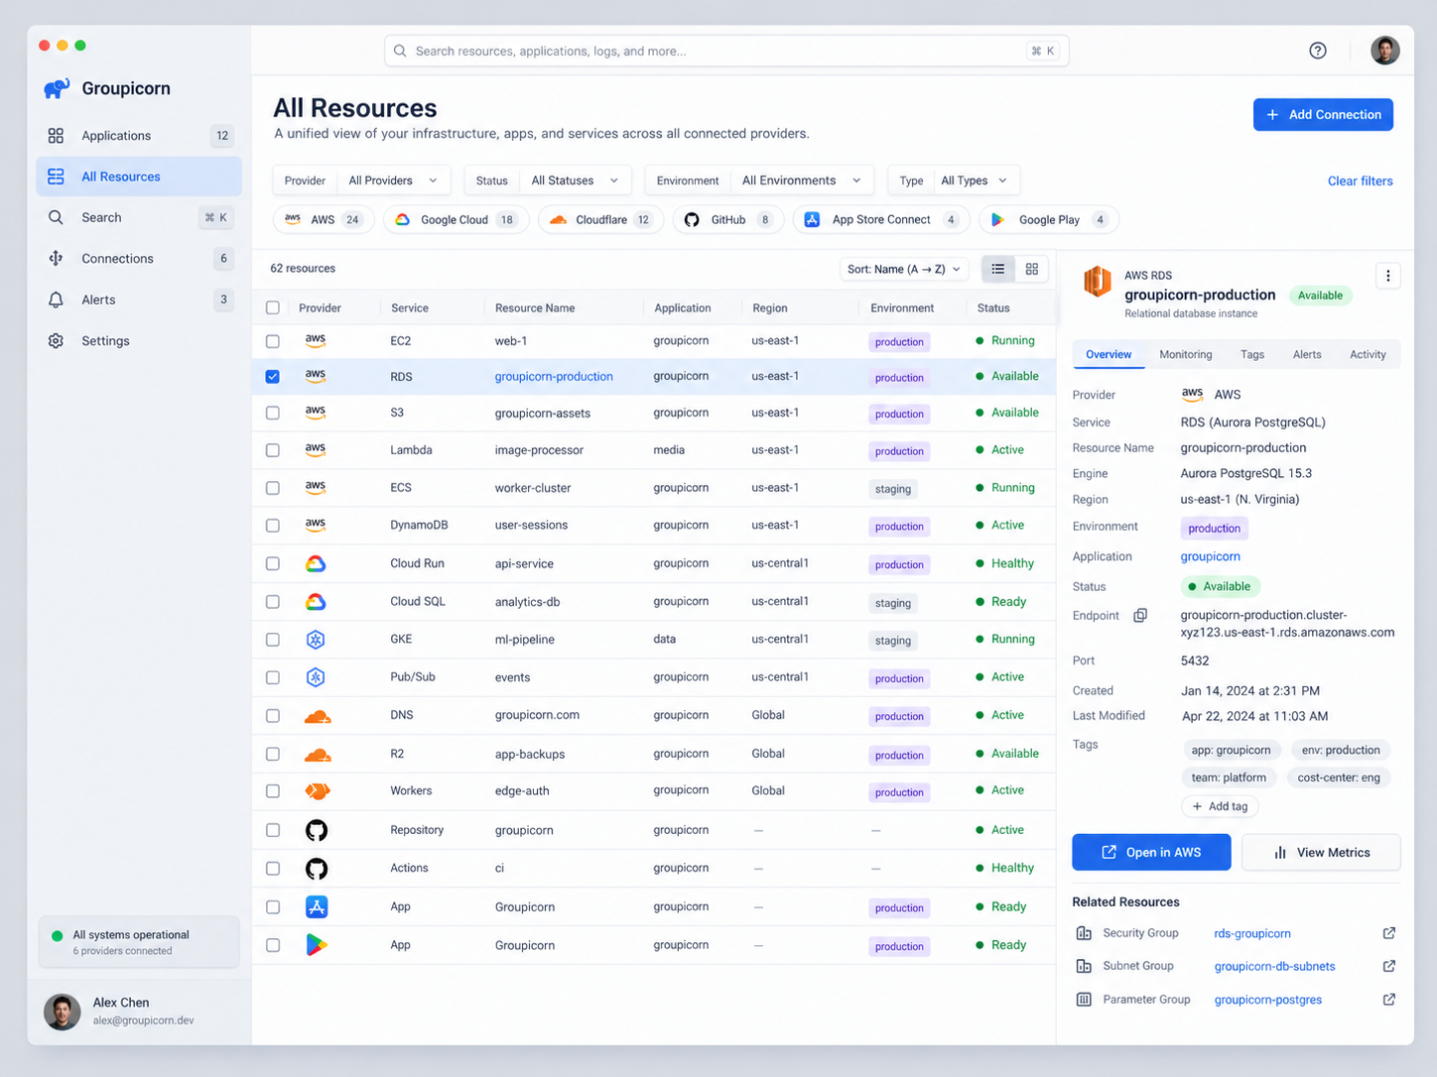Open the user avatar in top bar
Viewport: 1437px width, 1077px height.
pos(1385,51)
